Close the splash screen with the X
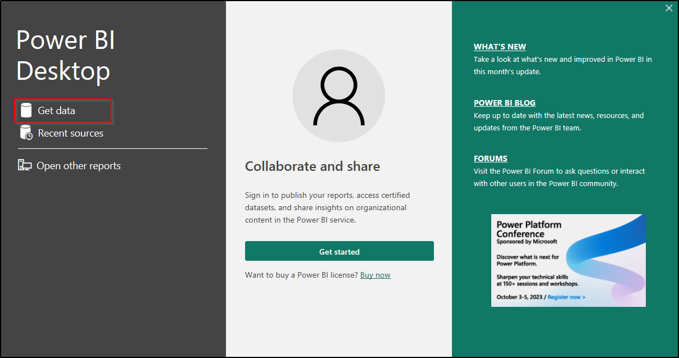Viewport: 679px width, 358px height. click(669, 8)
